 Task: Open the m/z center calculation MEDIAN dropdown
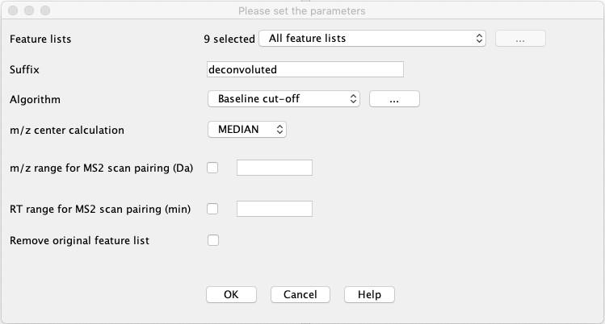tap(247, 129)
